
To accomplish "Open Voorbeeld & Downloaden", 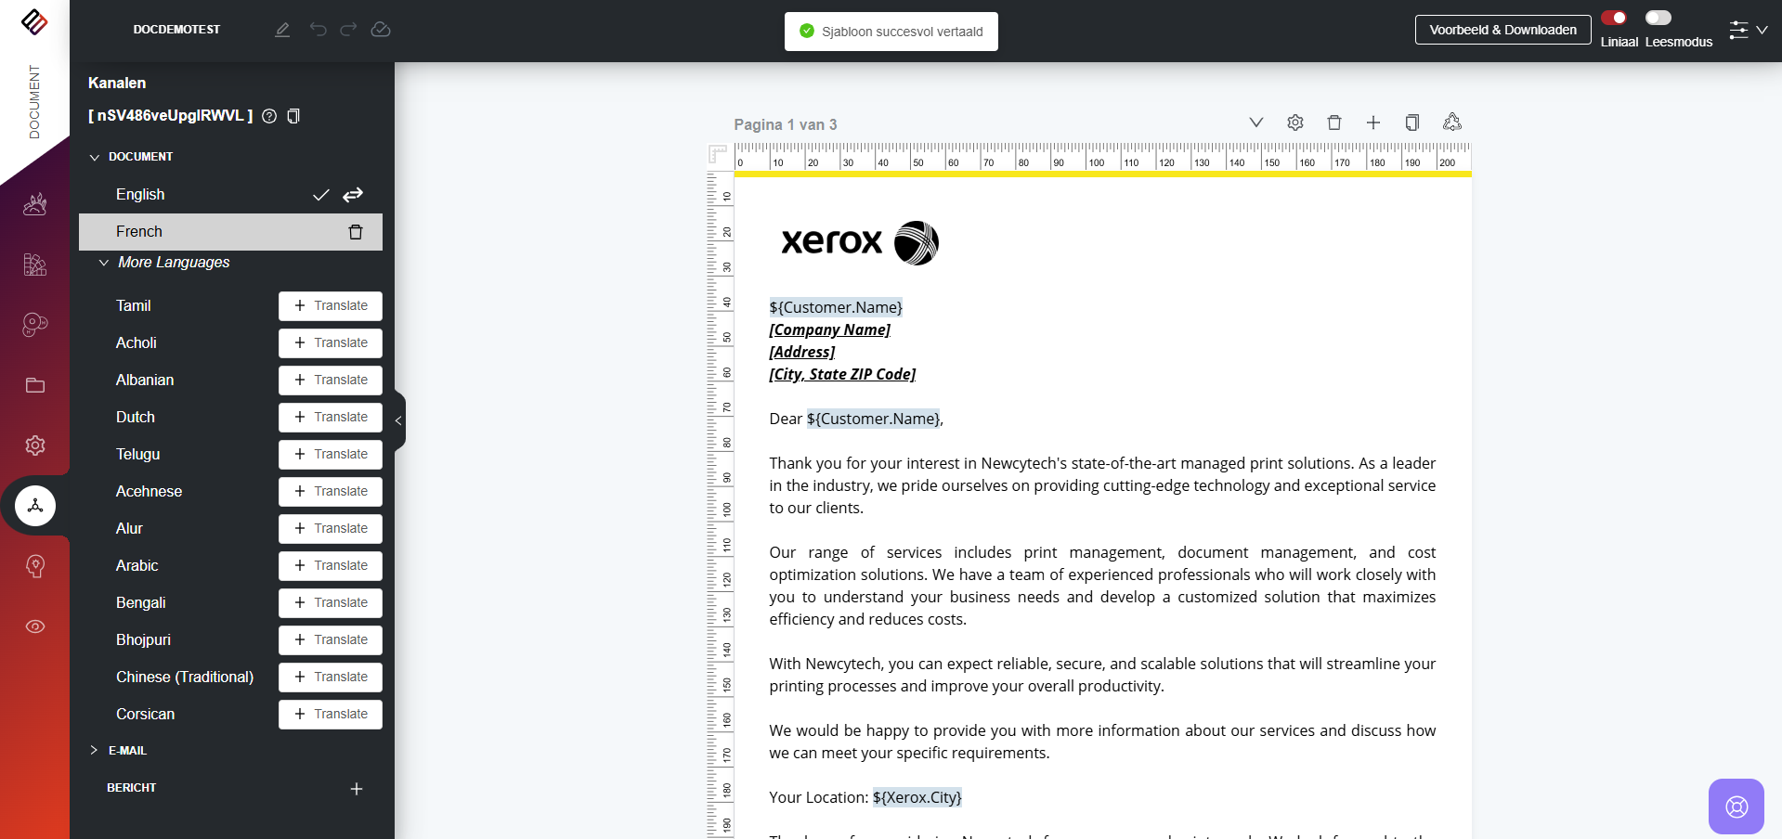I will click(1502, 30).
